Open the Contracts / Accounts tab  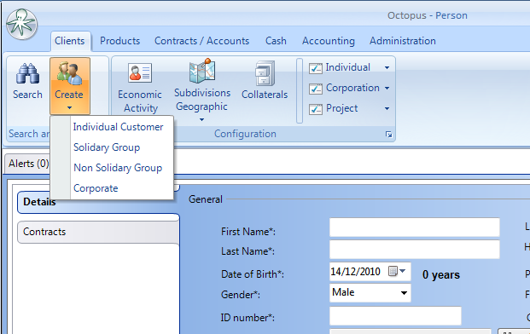point(201,41)
